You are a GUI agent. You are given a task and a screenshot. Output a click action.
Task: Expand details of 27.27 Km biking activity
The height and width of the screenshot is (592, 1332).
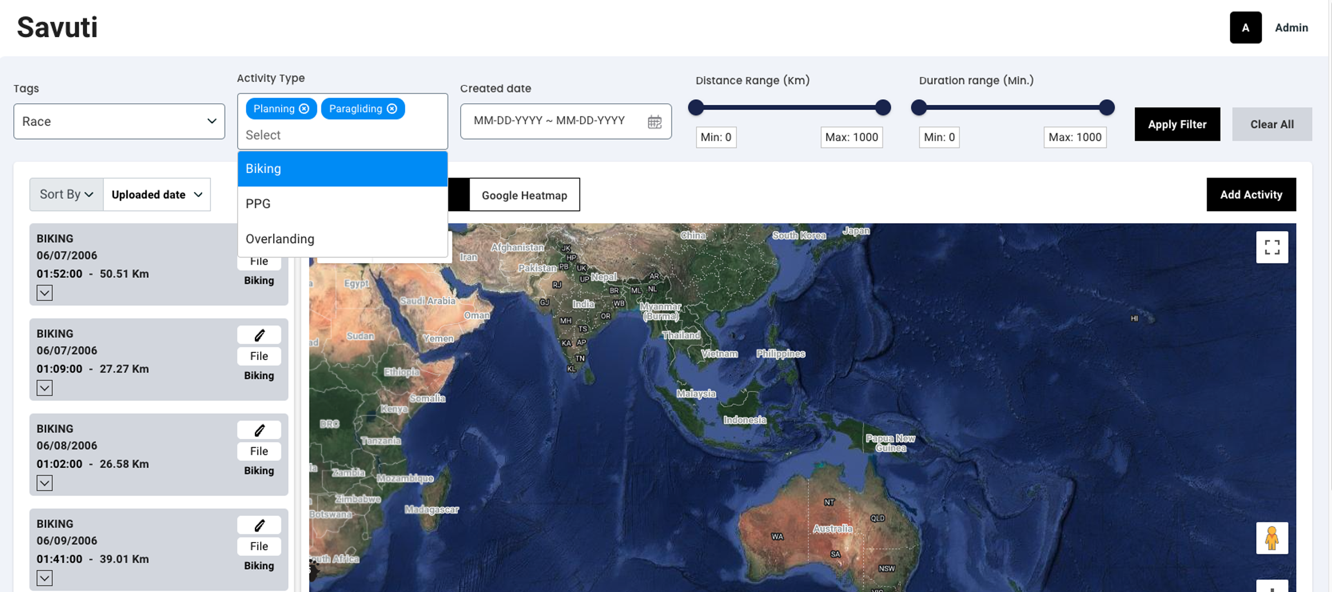45,388
